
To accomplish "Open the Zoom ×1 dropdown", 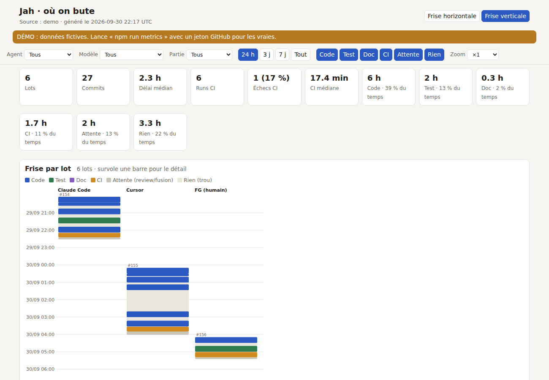I will click(483, 55).
